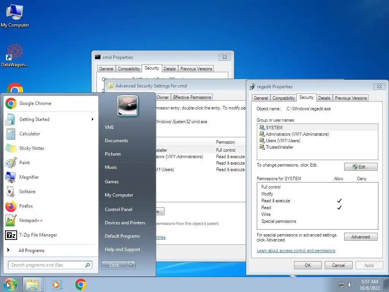
Task: Click the Permission column header
Action: coord(230,142)
